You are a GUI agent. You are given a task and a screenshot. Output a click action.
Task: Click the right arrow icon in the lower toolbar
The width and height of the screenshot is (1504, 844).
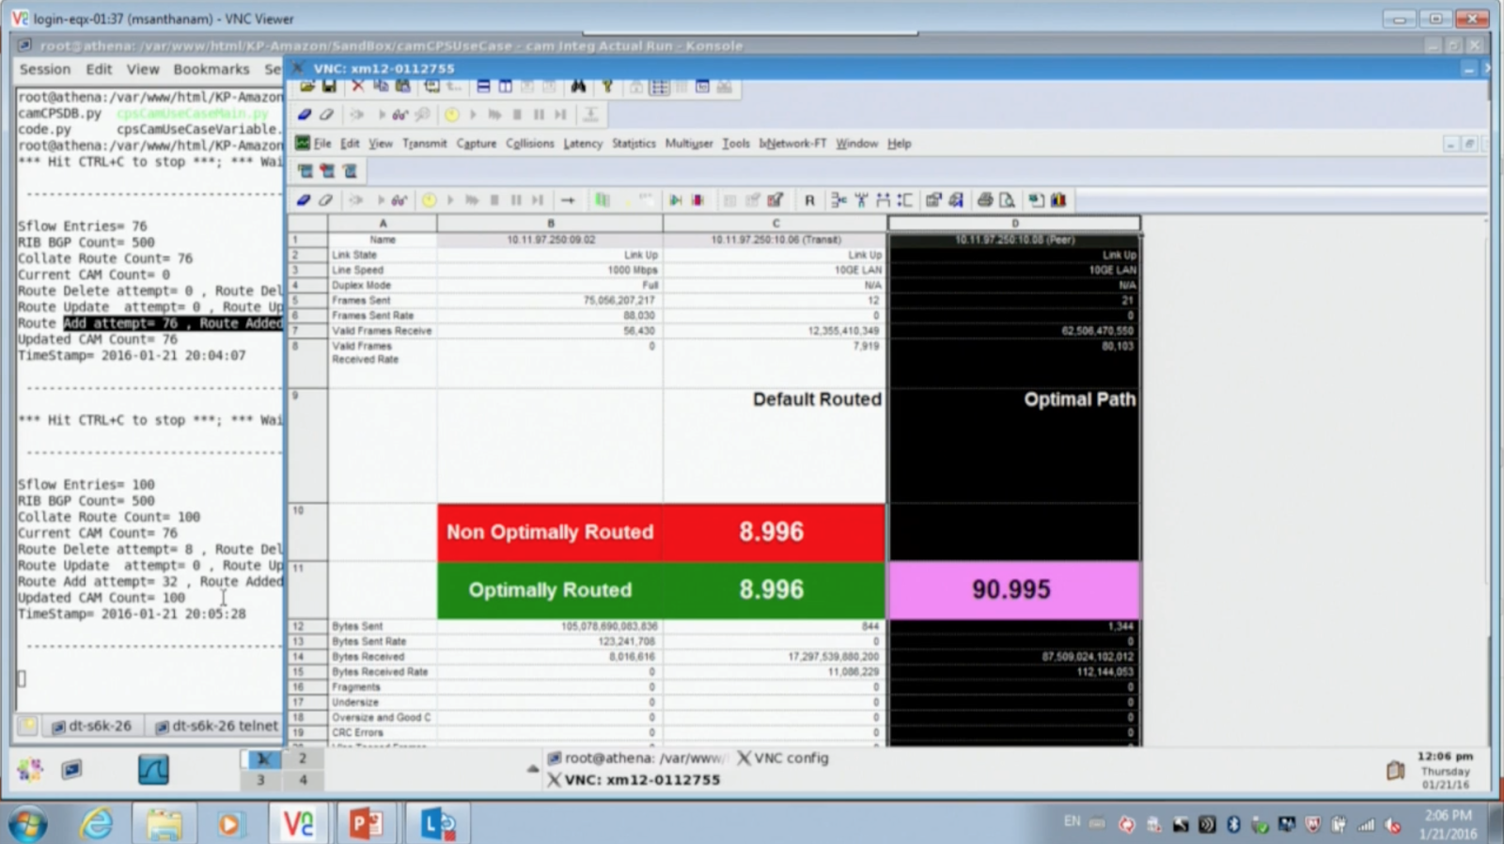pyautogui.click(x=568, y=200)
